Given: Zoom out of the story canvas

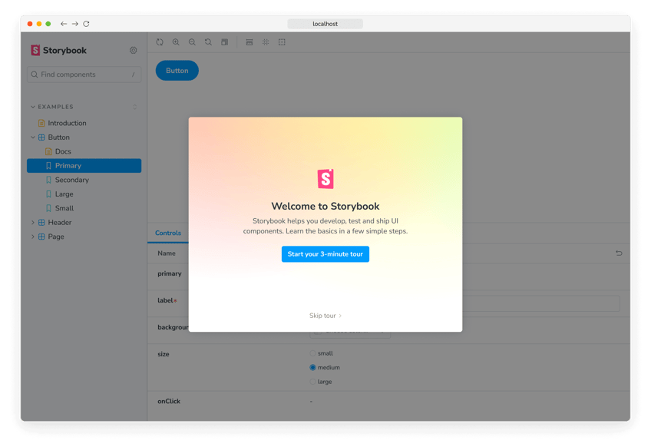Looking at the screenshot, I should point(192,42).
